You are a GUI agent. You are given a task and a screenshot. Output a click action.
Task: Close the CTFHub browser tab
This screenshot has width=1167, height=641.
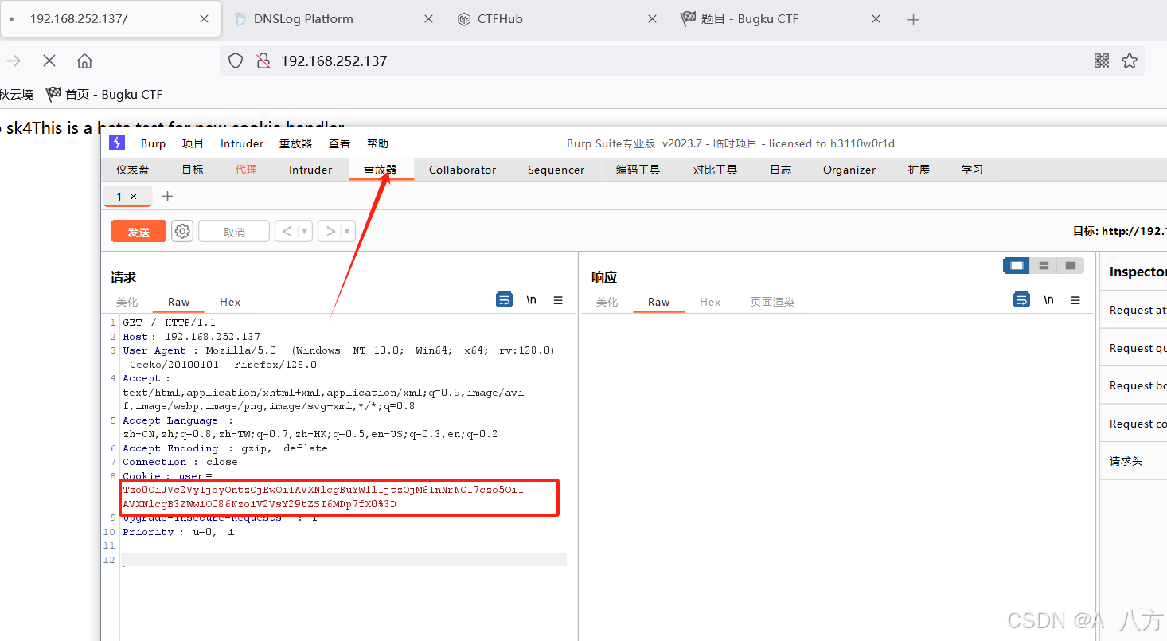[x=652, y=18]
